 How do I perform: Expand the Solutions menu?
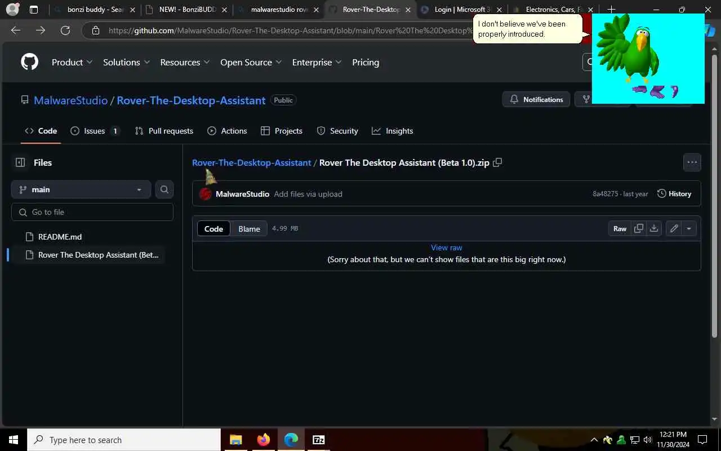point(126,62)
